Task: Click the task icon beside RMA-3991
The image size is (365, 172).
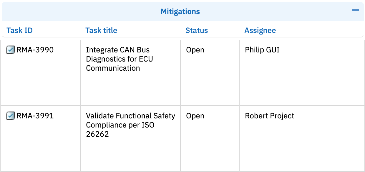Action: [x=11, y=116]
